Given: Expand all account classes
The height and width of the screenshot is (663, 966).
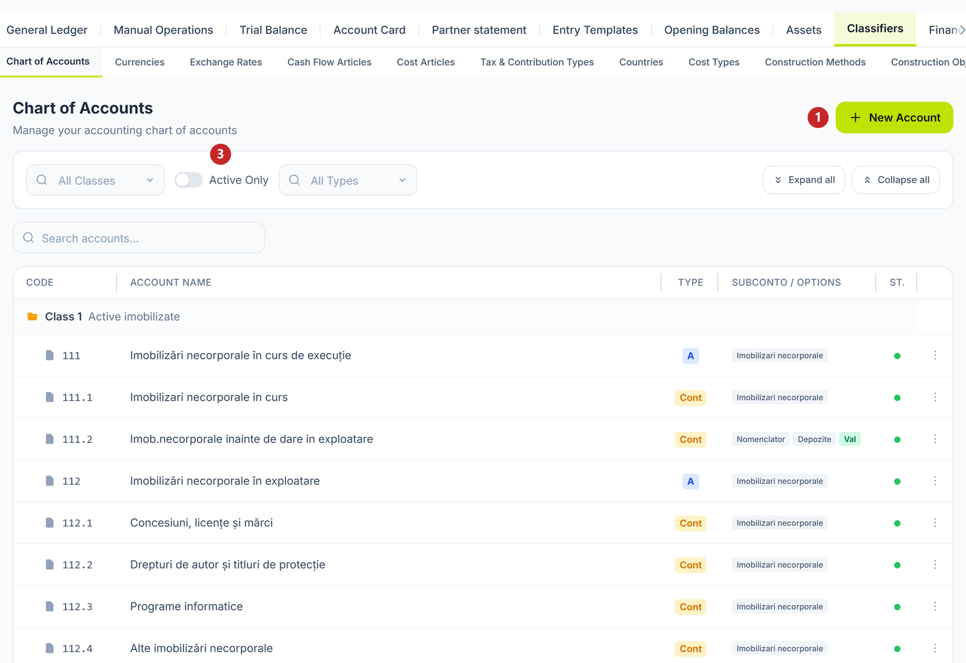Looking at the screenshot, I should click(x=804, y=180).
